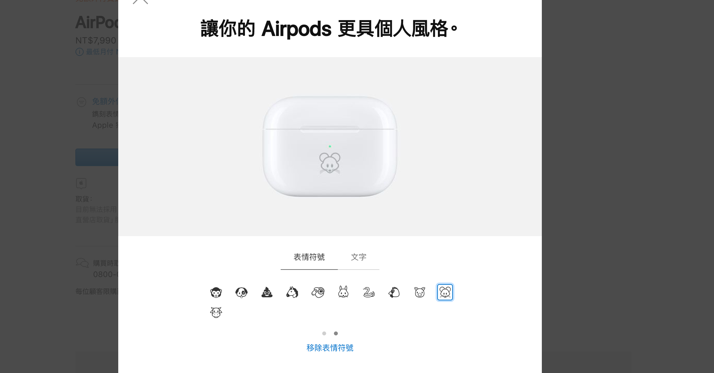
Task: Choose the ram emoji
Action: pyautogui.click(x=318, y=292)
